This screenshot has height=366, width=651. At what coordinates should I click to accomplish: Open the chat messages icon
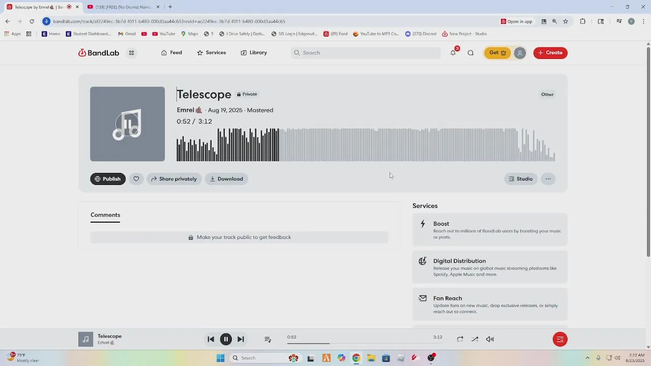click(470, 53)
